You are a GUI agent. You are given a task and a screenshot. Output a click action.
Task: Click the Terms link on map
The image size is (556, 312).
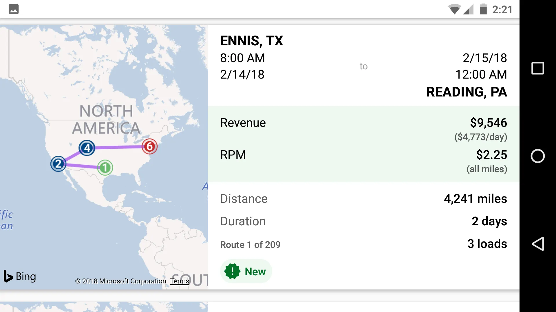click(180, 281)
